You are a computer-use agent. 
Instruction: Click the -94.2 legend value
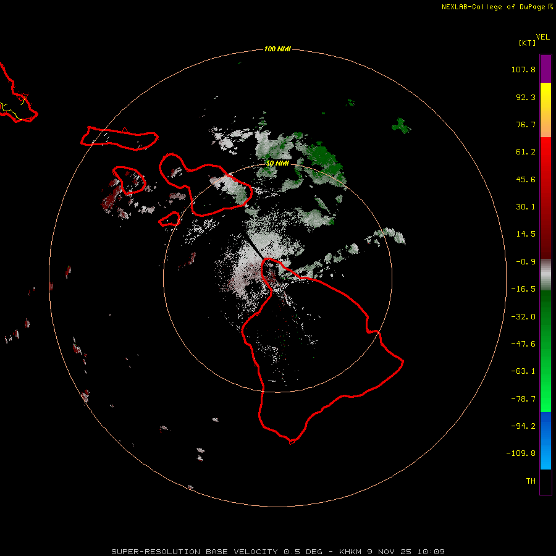[523, 426]
